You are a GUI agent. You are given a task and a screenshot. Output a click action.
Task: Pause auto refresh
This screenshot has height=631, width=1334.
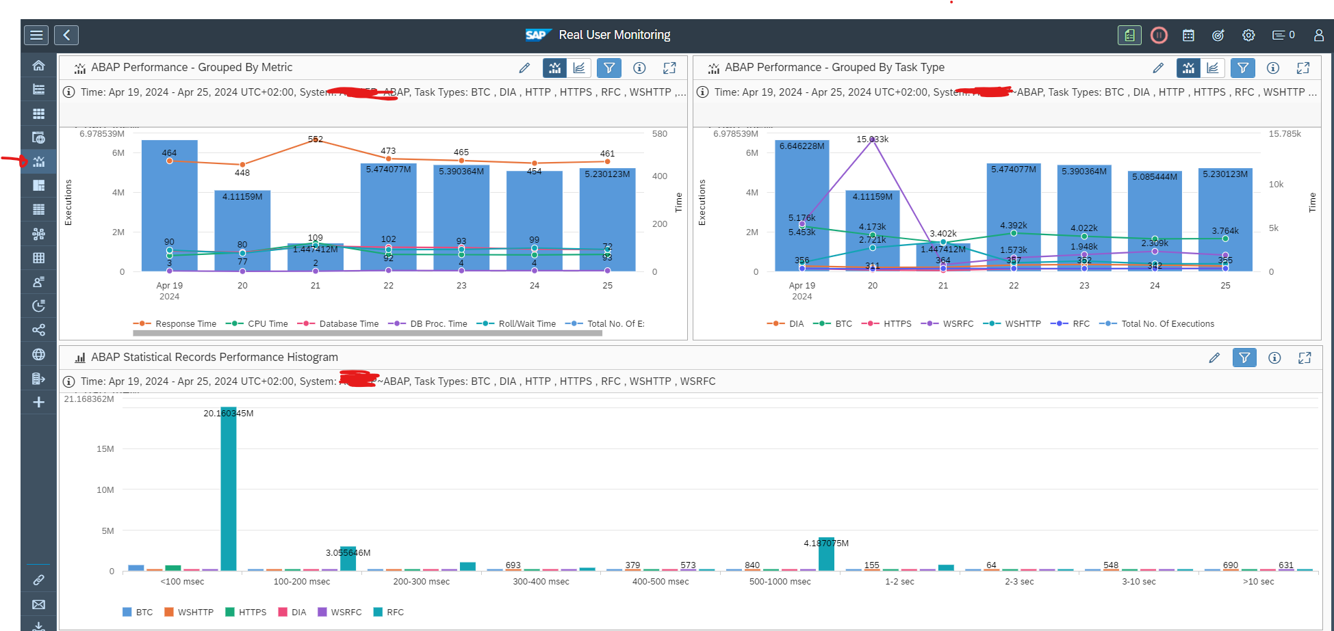click(1159, 35)
